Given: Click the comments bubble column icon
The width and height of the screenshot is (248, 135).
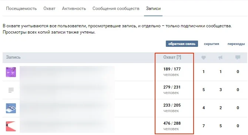Looking at the screenshot, I should tap(238, 57).
